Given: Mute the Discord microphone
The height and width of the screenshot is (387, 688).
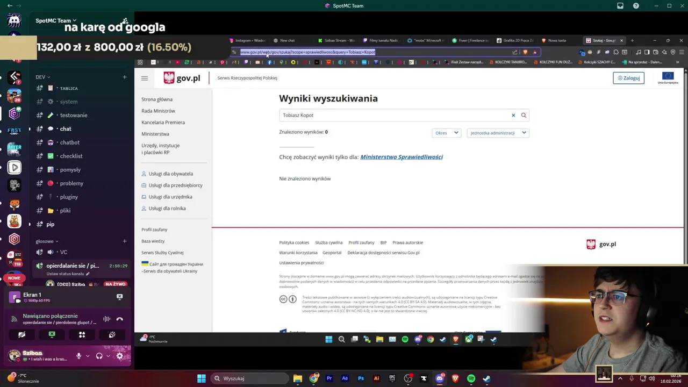Looking at the screenshot, I should pyautogui.click(x=78, y=356).
